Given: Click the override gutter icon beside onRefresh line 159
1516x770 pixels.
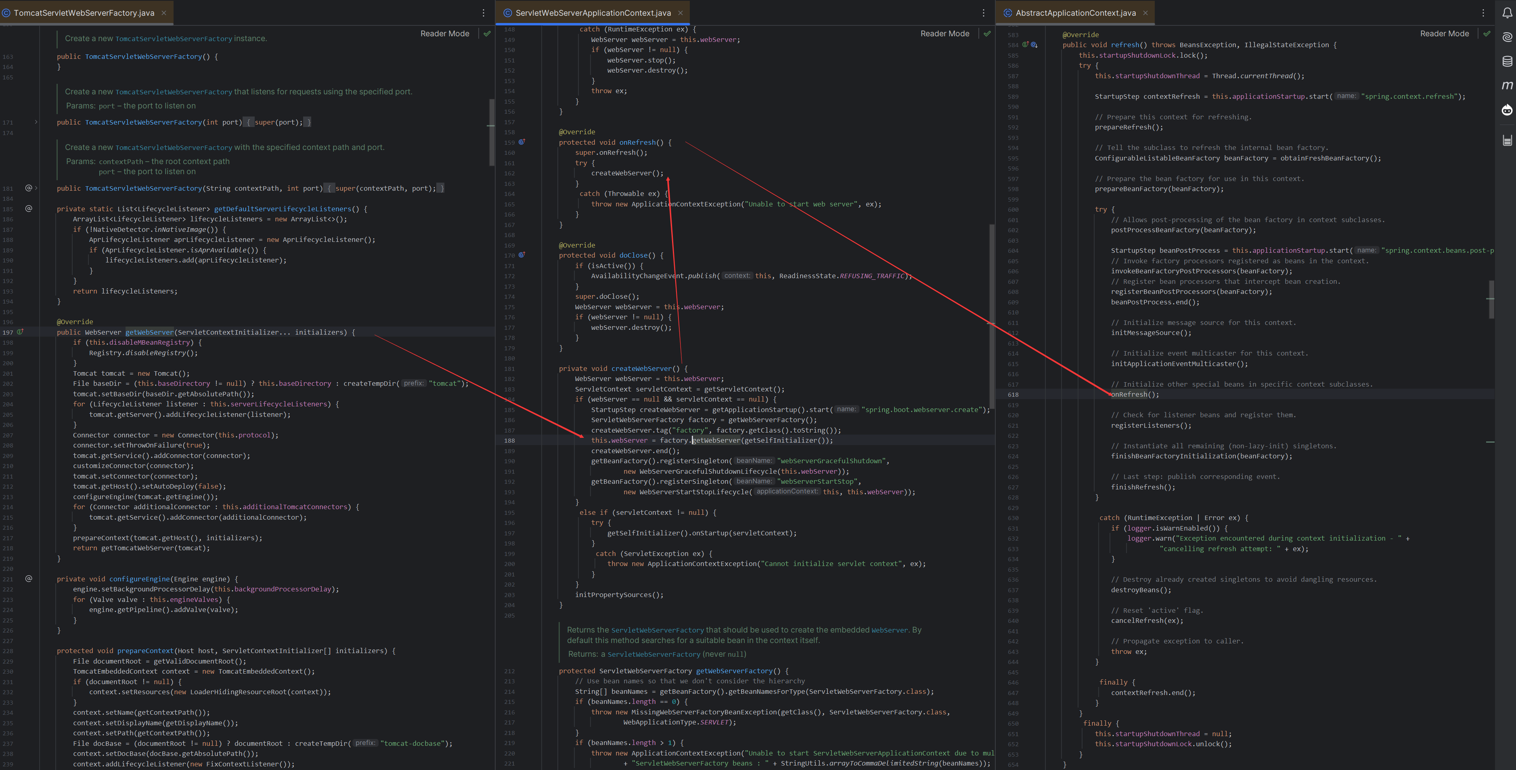Looking at the screenshot, I should pos(521,142).
